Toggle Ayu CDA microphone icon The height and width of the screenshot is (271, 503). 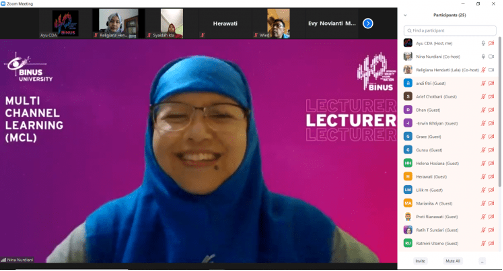[483, 43]
